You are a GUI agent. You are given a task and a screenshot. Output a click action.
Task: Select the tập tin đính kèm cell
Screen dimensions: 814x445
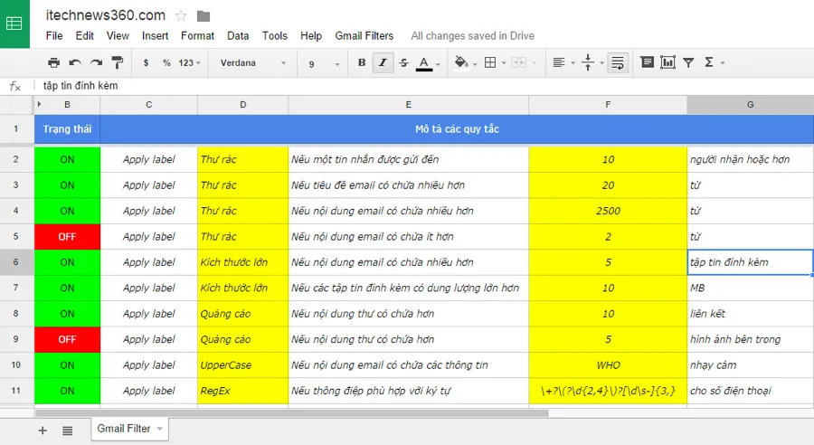coord(750,262)
